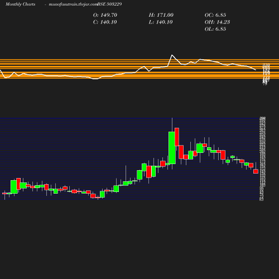Click the last red candlestick on right
The height and width of the screenshot is (279, 279).
(x=256, y=171)
